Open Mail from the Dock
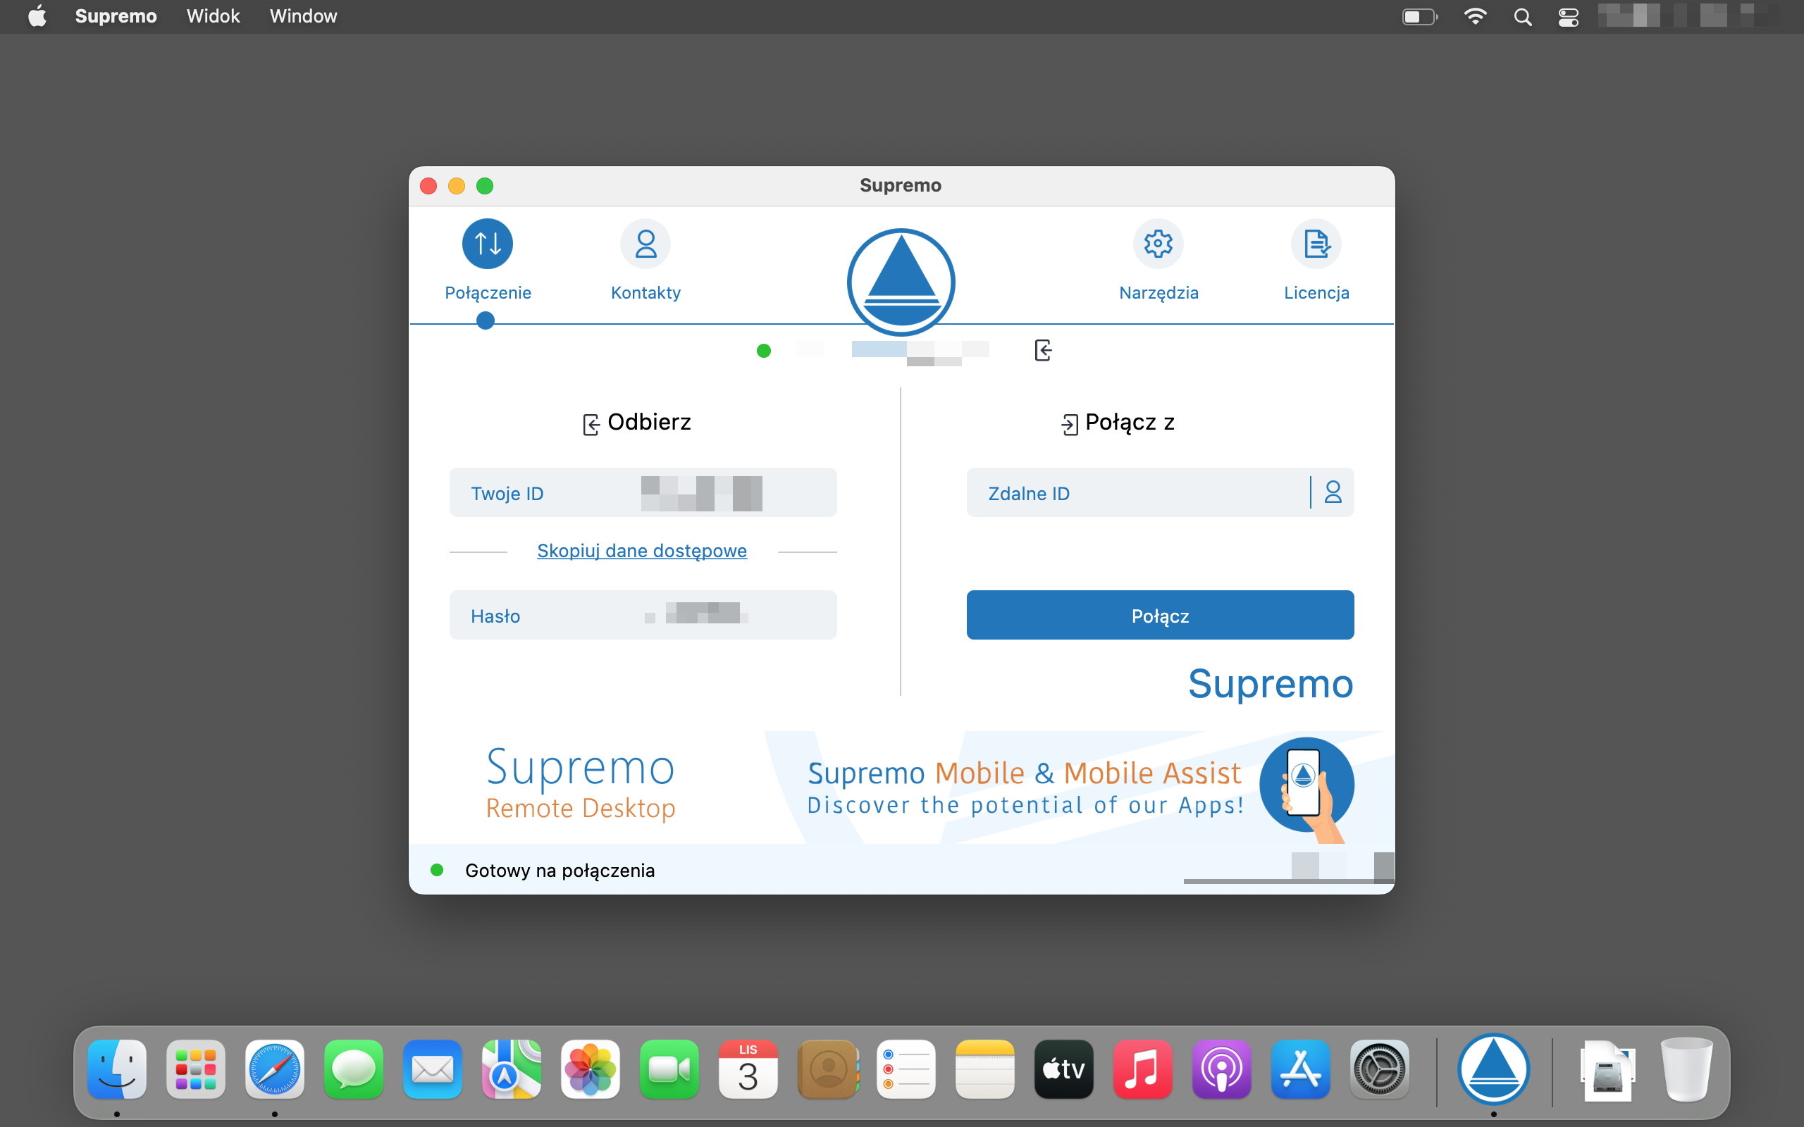 [x=433, y=1070]
